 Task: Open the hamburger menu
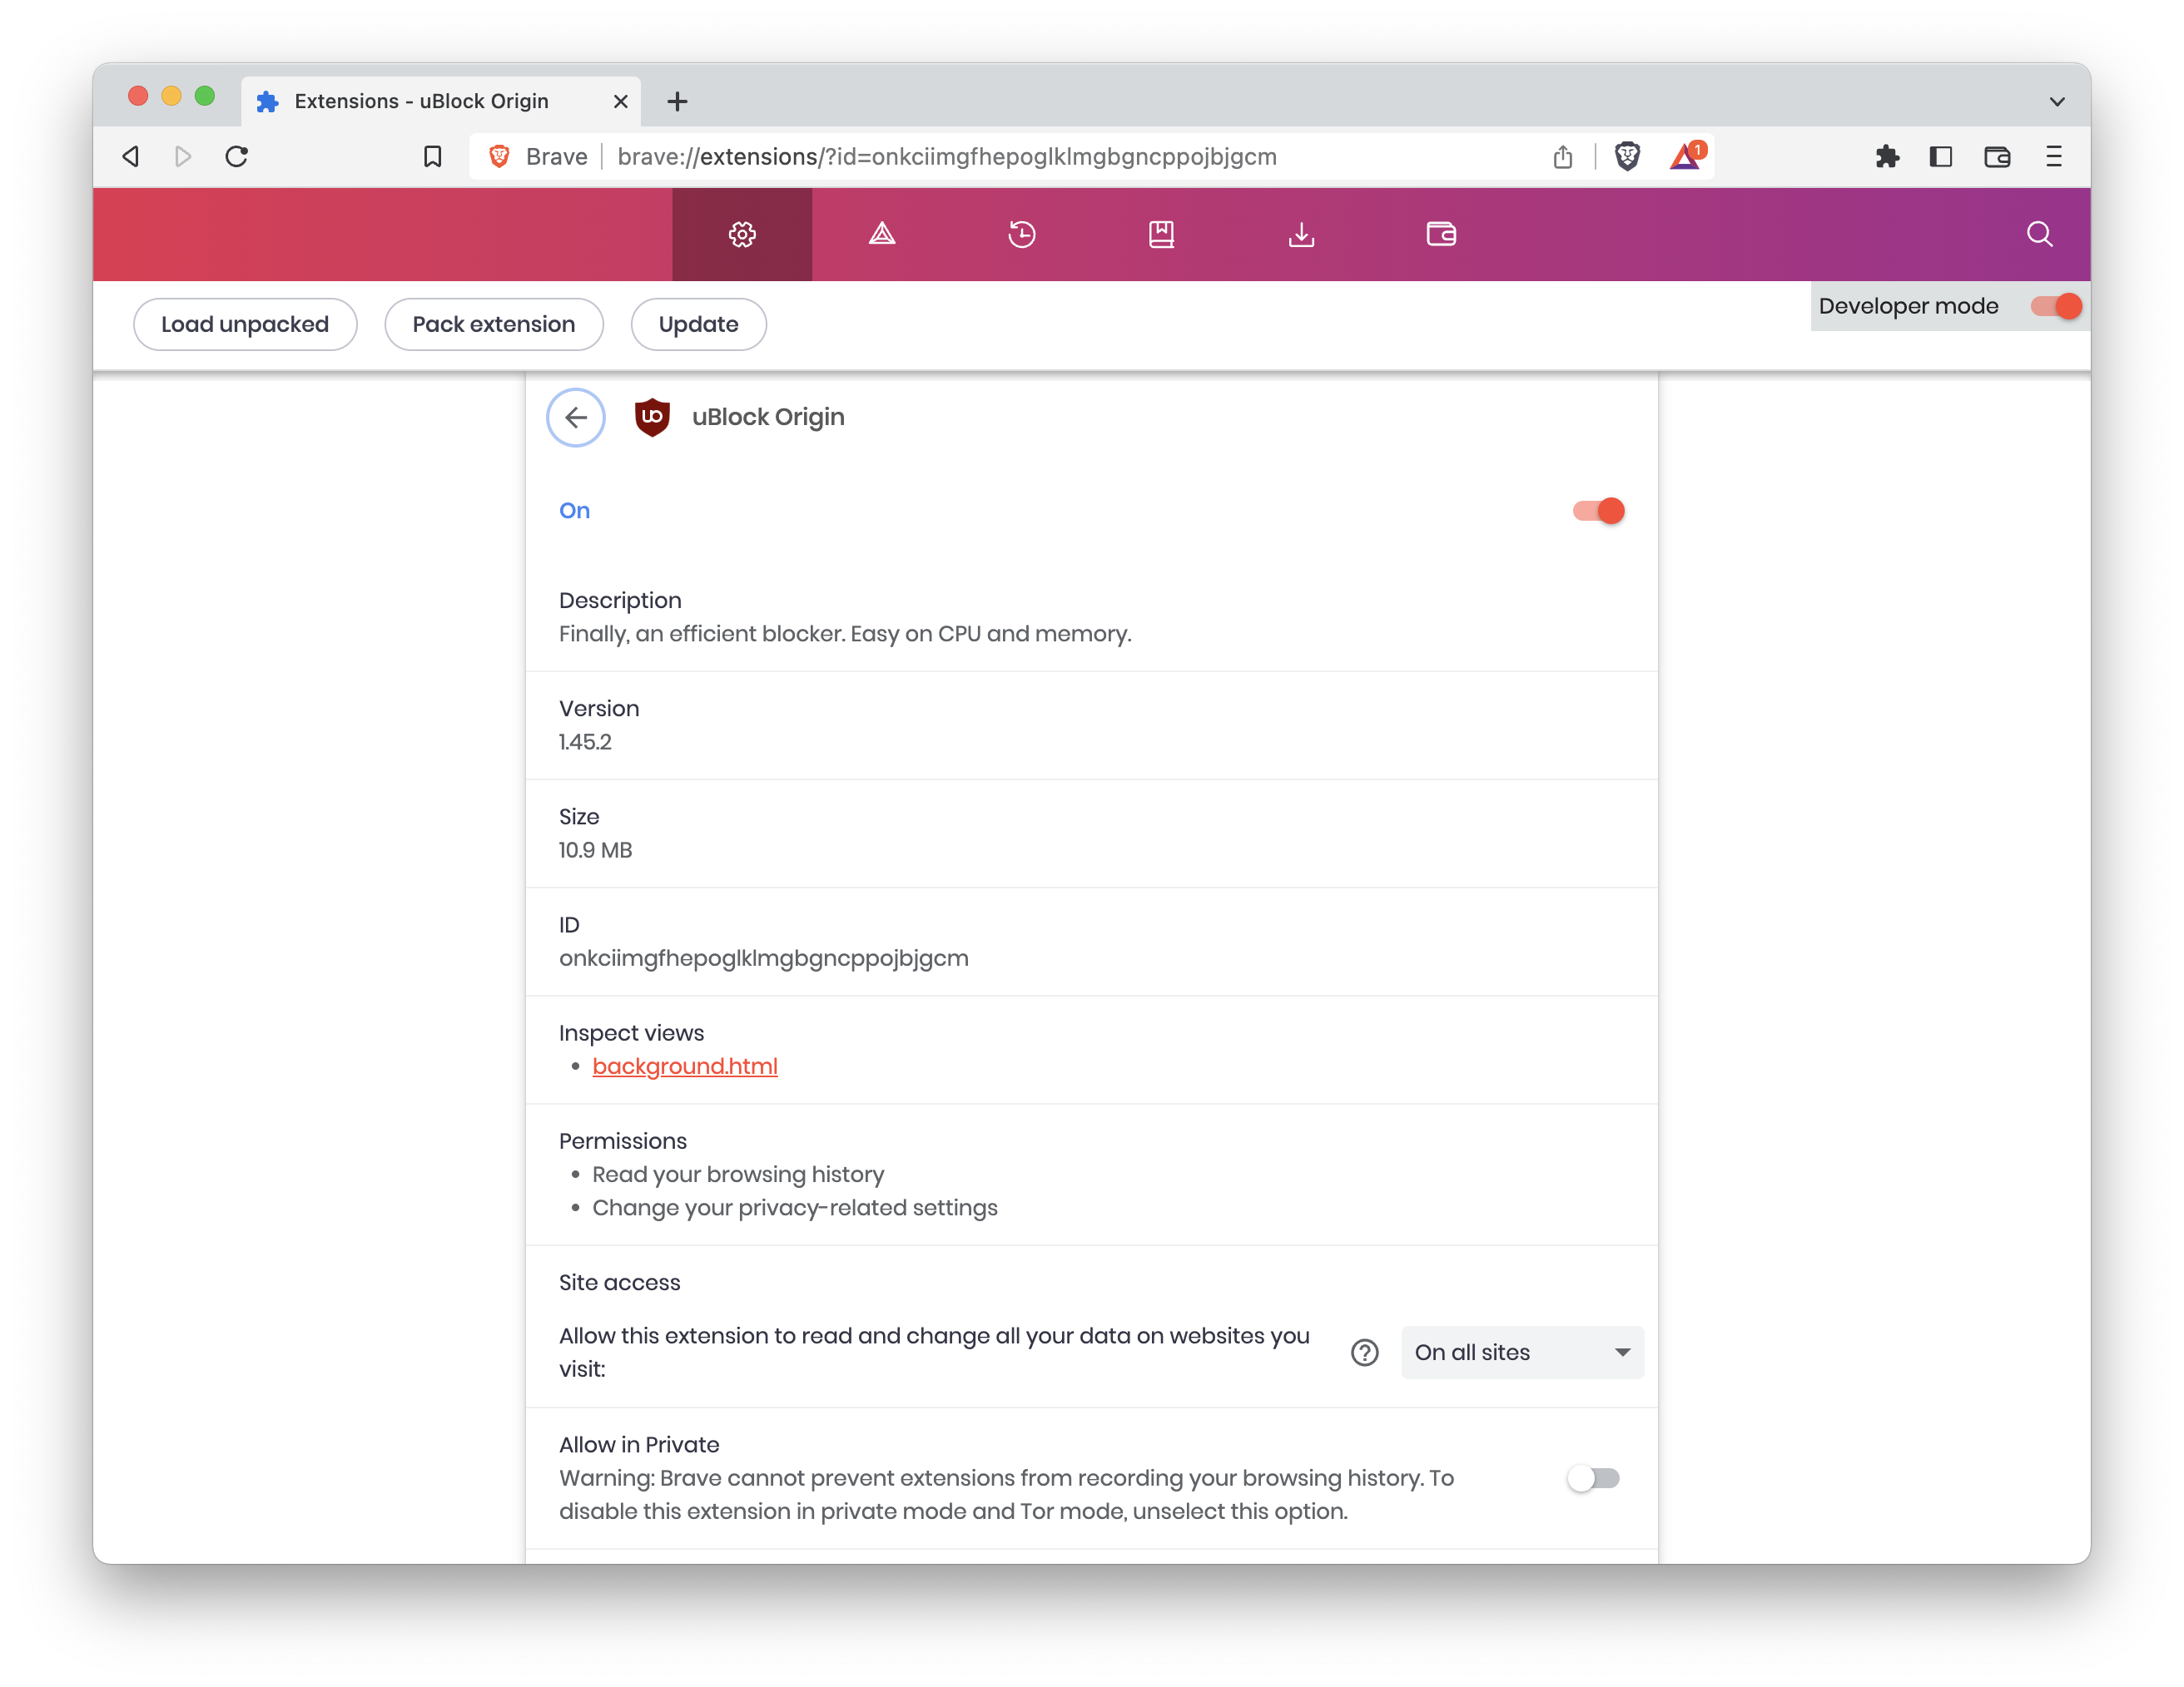(x=2055, y=157)
